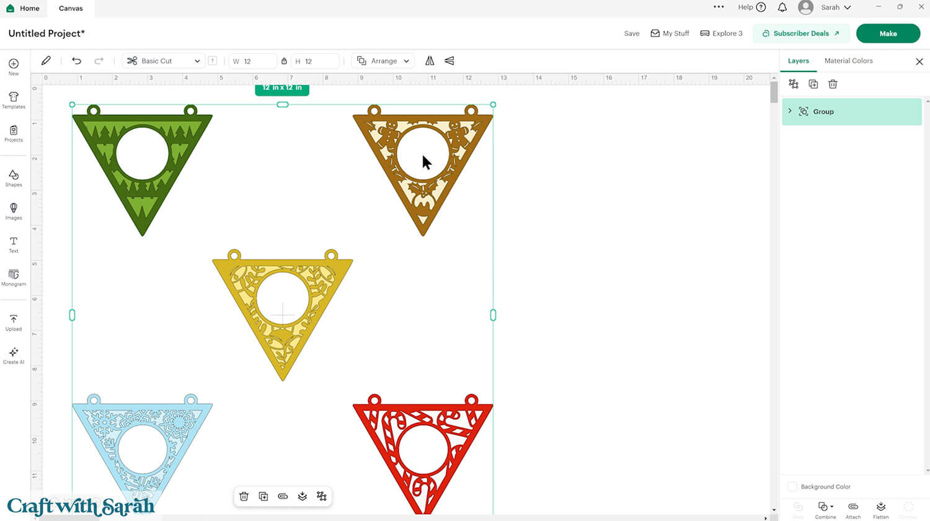Duplicate the layer from the Layers panel
Screen dimensions: 930x521
coord(813,84)
